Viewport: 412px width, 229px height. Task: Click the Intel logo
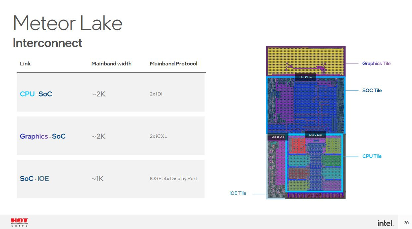pos(385,223)
